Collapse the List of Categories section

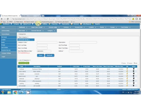[x=18, y=60]
